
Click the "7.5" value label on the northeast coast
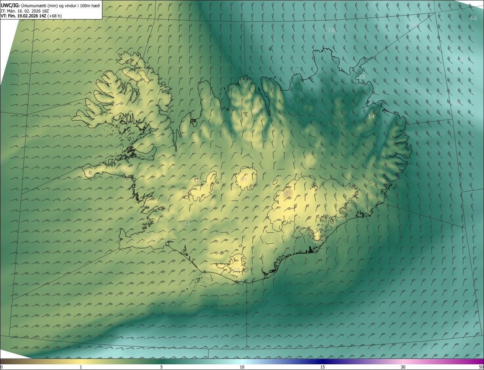click(362, 77)
